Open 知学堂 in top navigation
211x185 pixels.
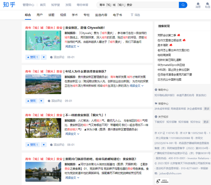tap(55, 5)
